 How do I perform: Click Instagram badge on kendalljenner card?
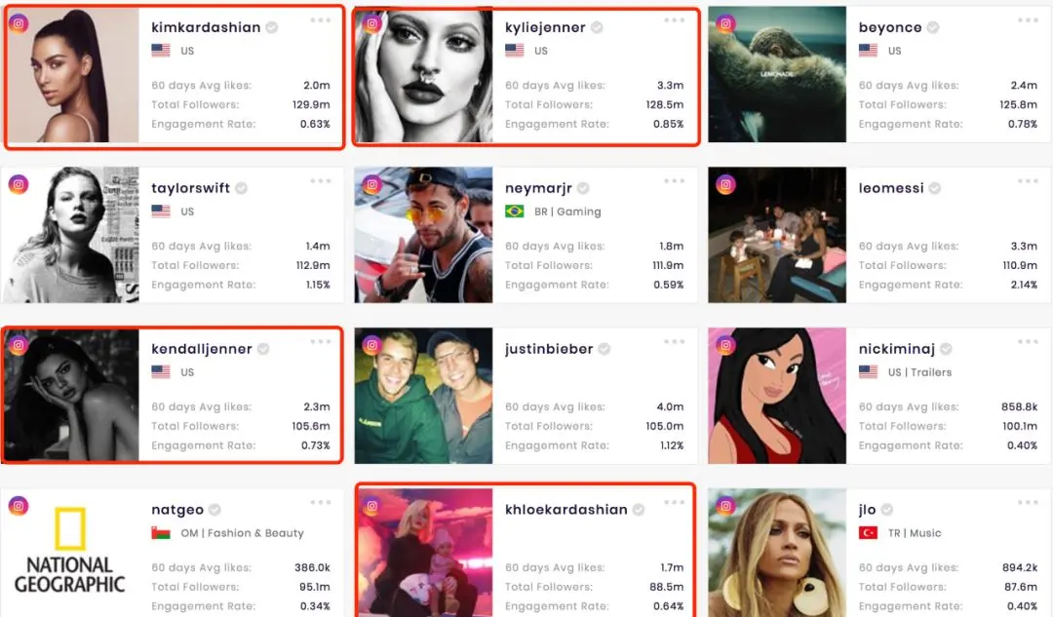(x=19, y=345)
